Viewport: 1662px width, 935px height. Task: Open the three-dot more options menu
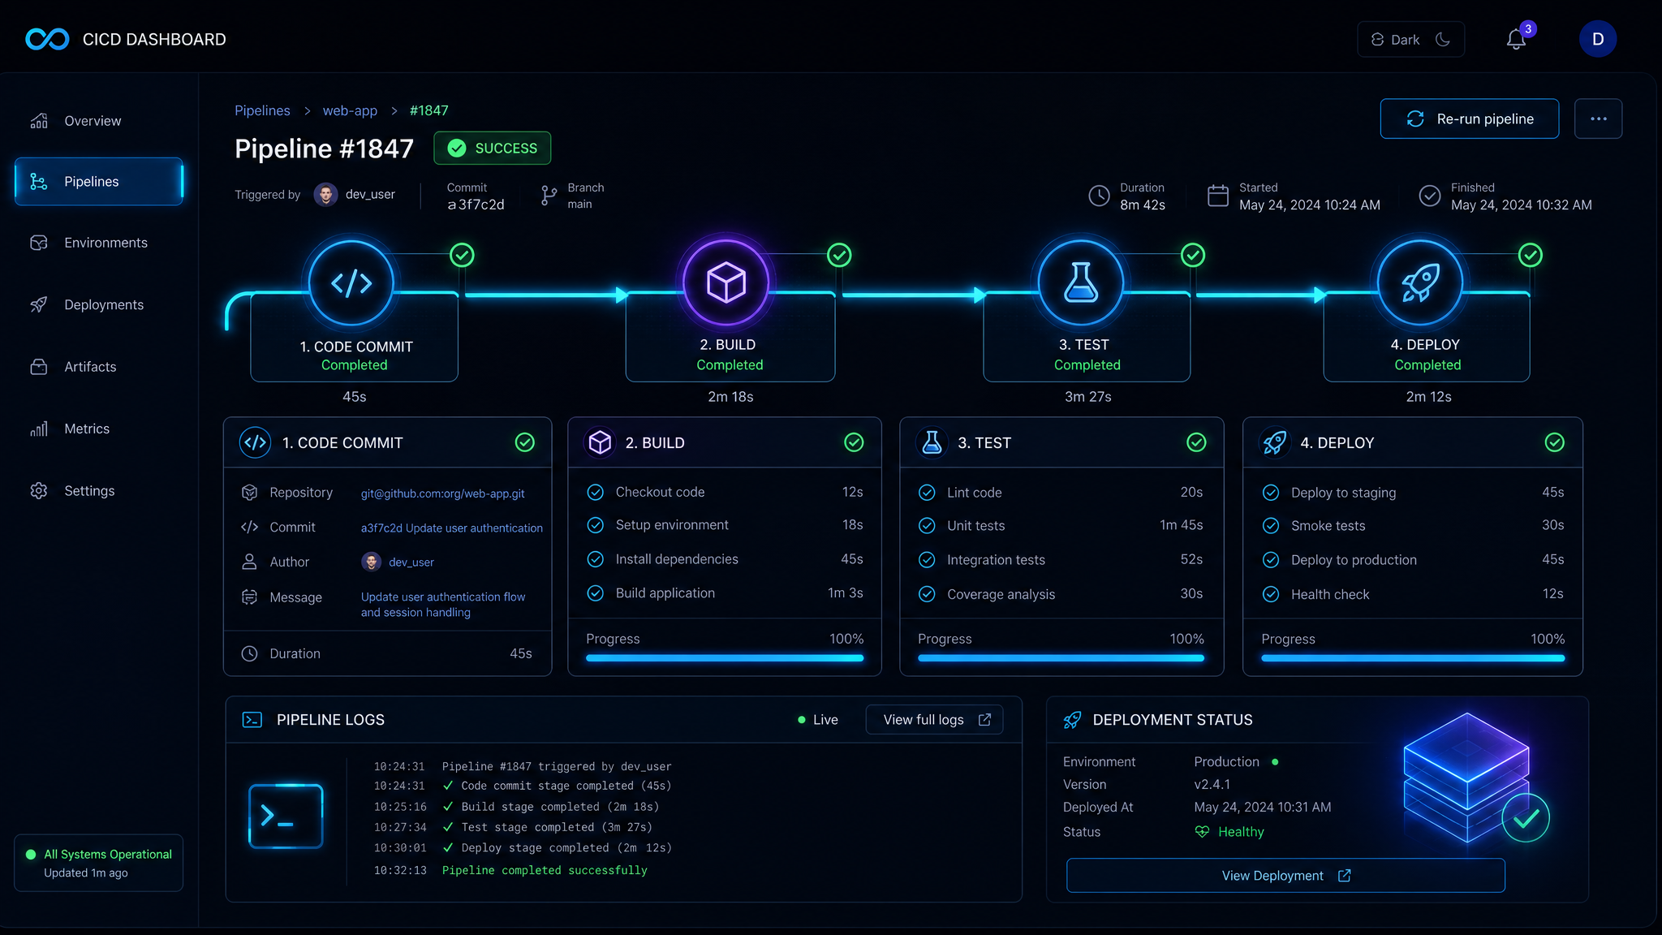coord(1598,118)
